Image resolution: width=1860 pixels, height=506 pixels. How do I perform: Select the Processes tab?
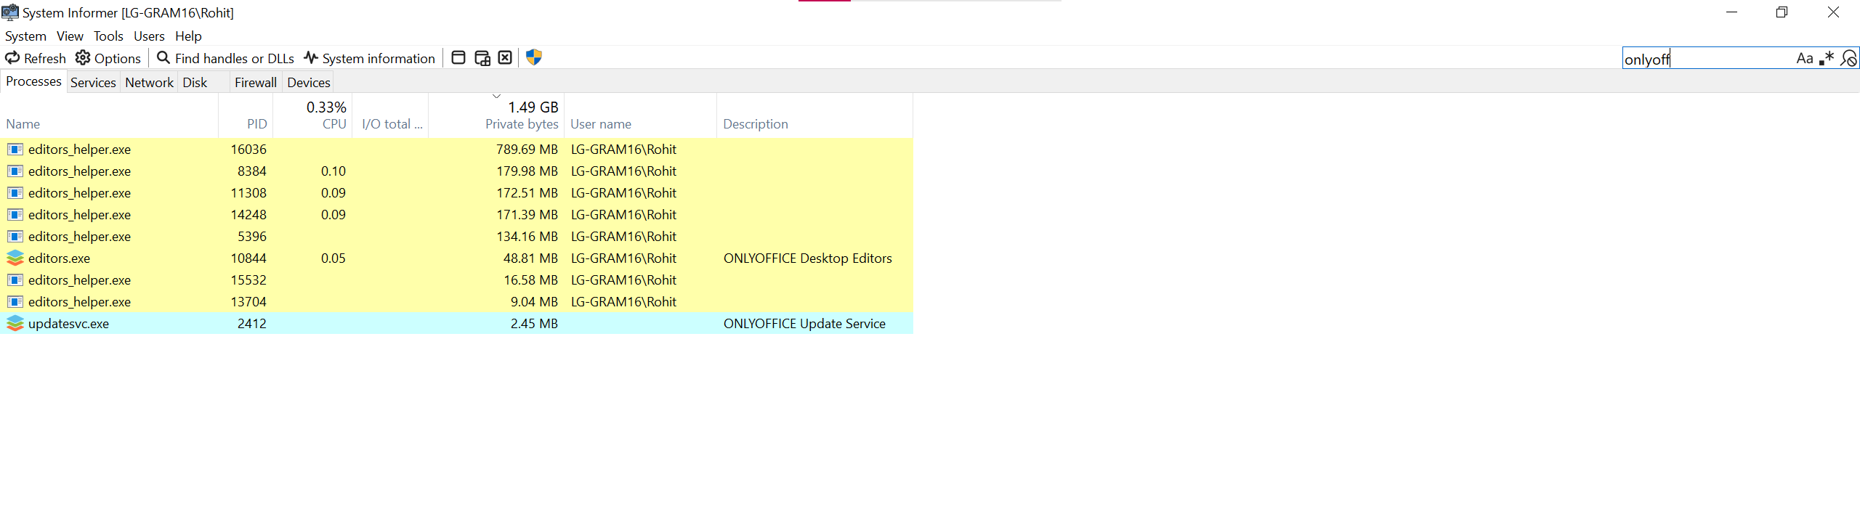[33, 81]
